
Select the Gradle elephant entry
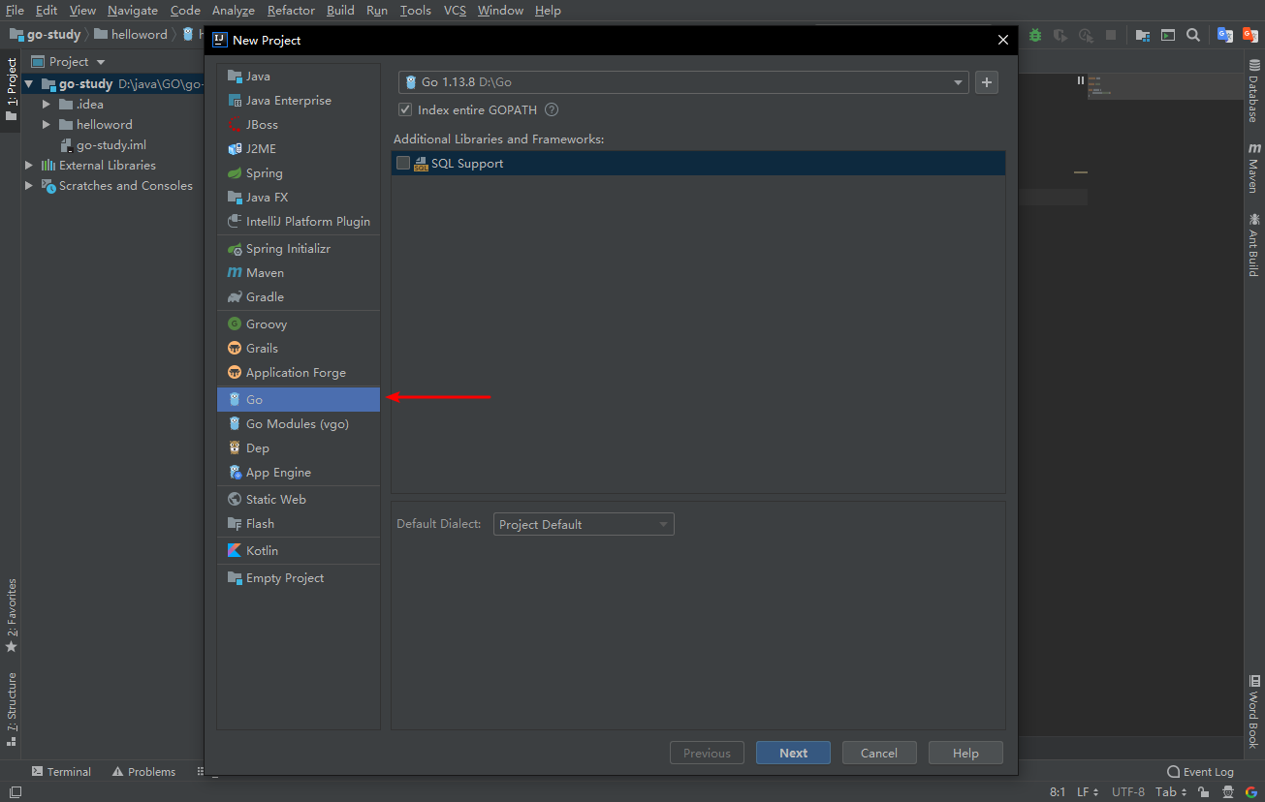(x=234, y=296)
